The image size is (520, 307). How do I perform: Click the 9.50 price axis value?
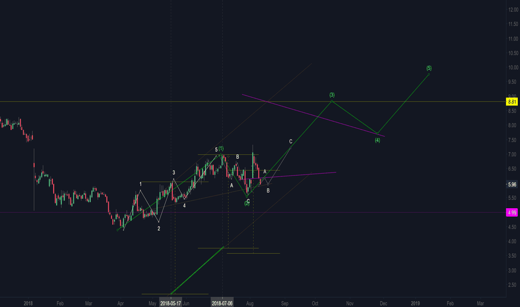(513, 81)
